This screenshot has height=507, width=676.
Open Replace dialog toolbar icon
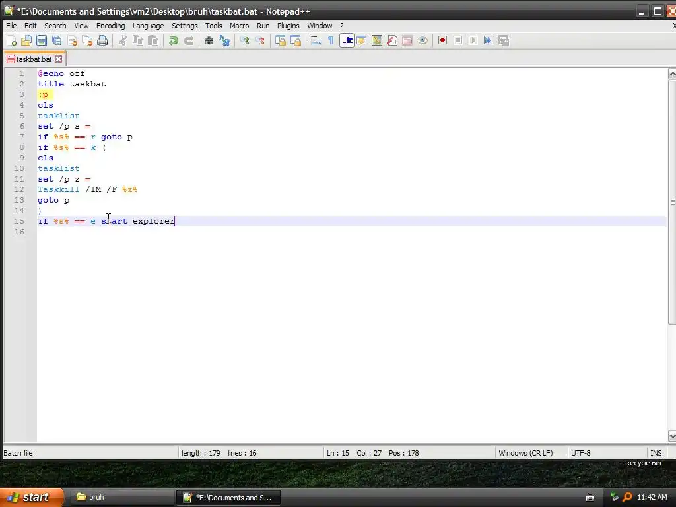point(224,40)
